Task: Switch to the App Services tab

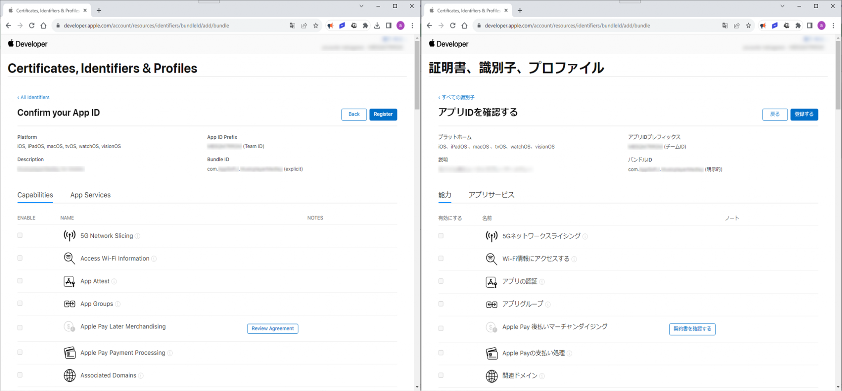Action: point(90,195)
